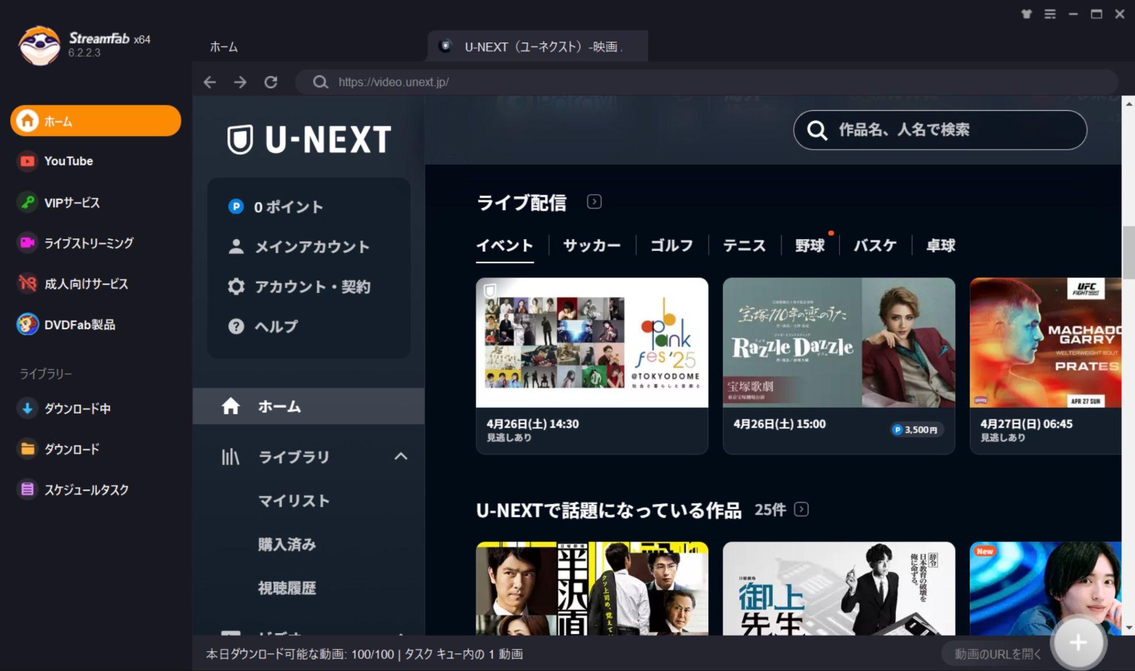Select the ゴルフ tab
1135x671 pixels.
[672, 245]
